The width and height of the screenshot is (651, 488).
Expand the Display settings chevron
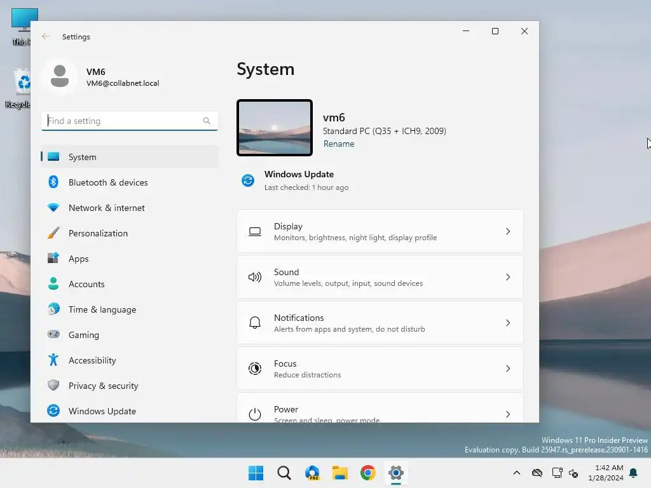pos(508,231)
